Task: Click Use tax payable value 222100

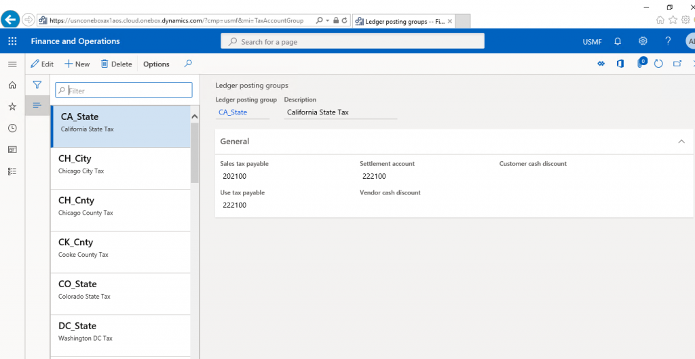Action: click(234, 205)
